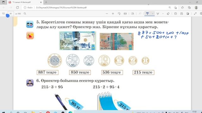This screenshot has height=113, width=202.
Task: Activate the Read aloud tool
Action: (x=140, y=13)
